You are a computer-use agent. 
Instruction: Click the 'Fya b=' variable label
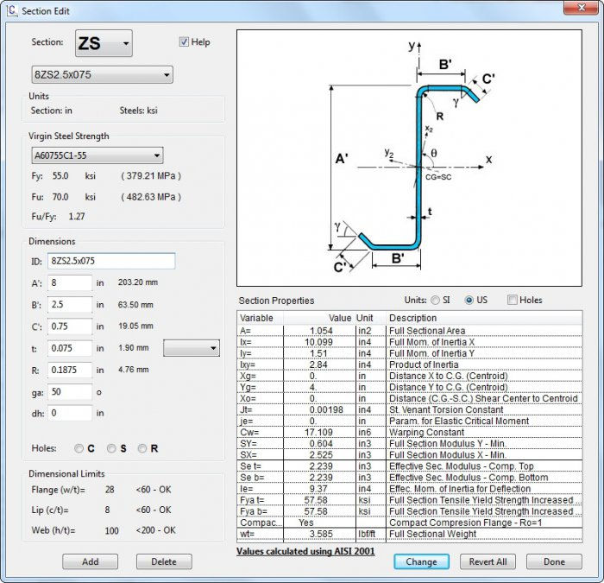click(x=254, y=511)
